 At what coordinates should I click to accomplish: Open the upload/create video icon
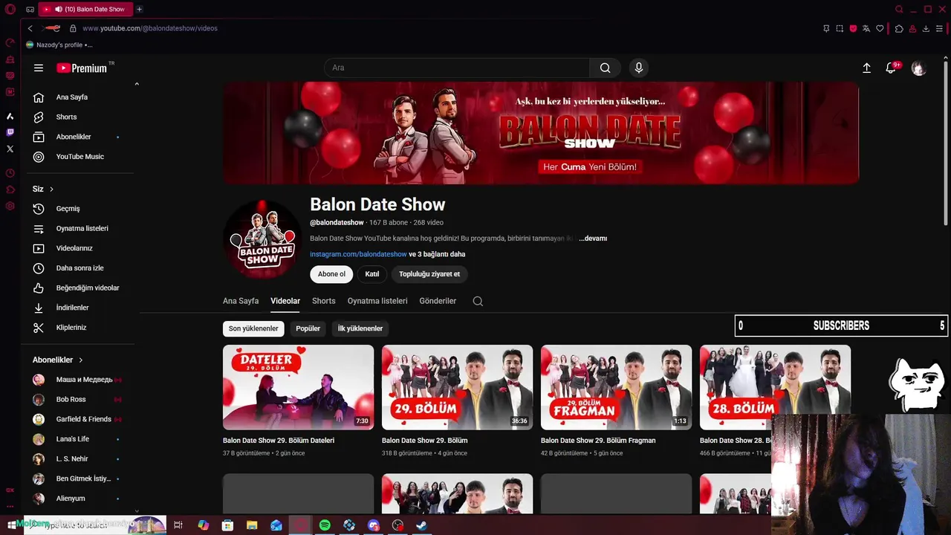866,68
